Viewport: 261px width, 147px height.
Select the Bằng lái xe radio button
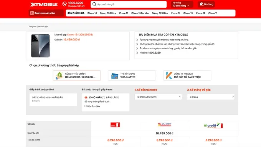coord(104,98)
